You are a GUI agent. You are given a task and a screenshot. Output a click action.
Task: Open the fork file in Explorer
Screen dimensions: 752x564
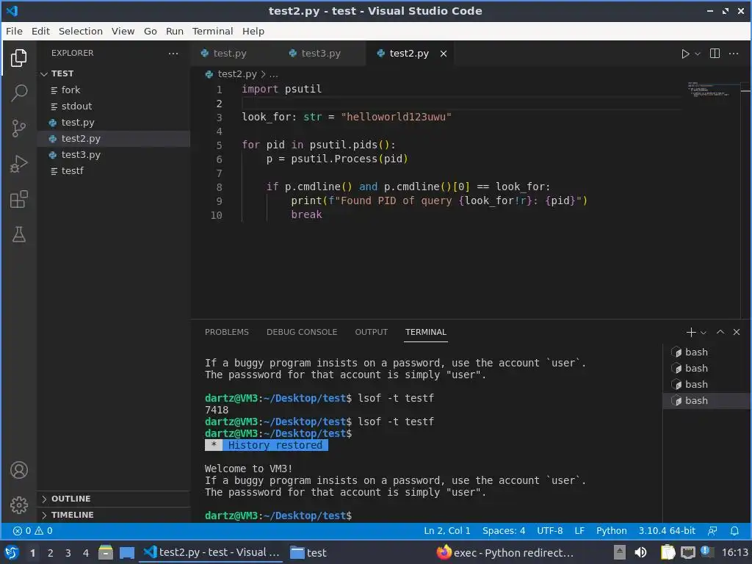click(113, 90)
